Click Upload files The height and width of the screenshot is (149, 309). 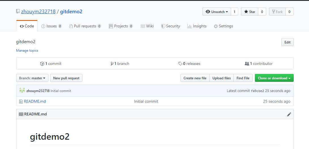tap(221, 78)
